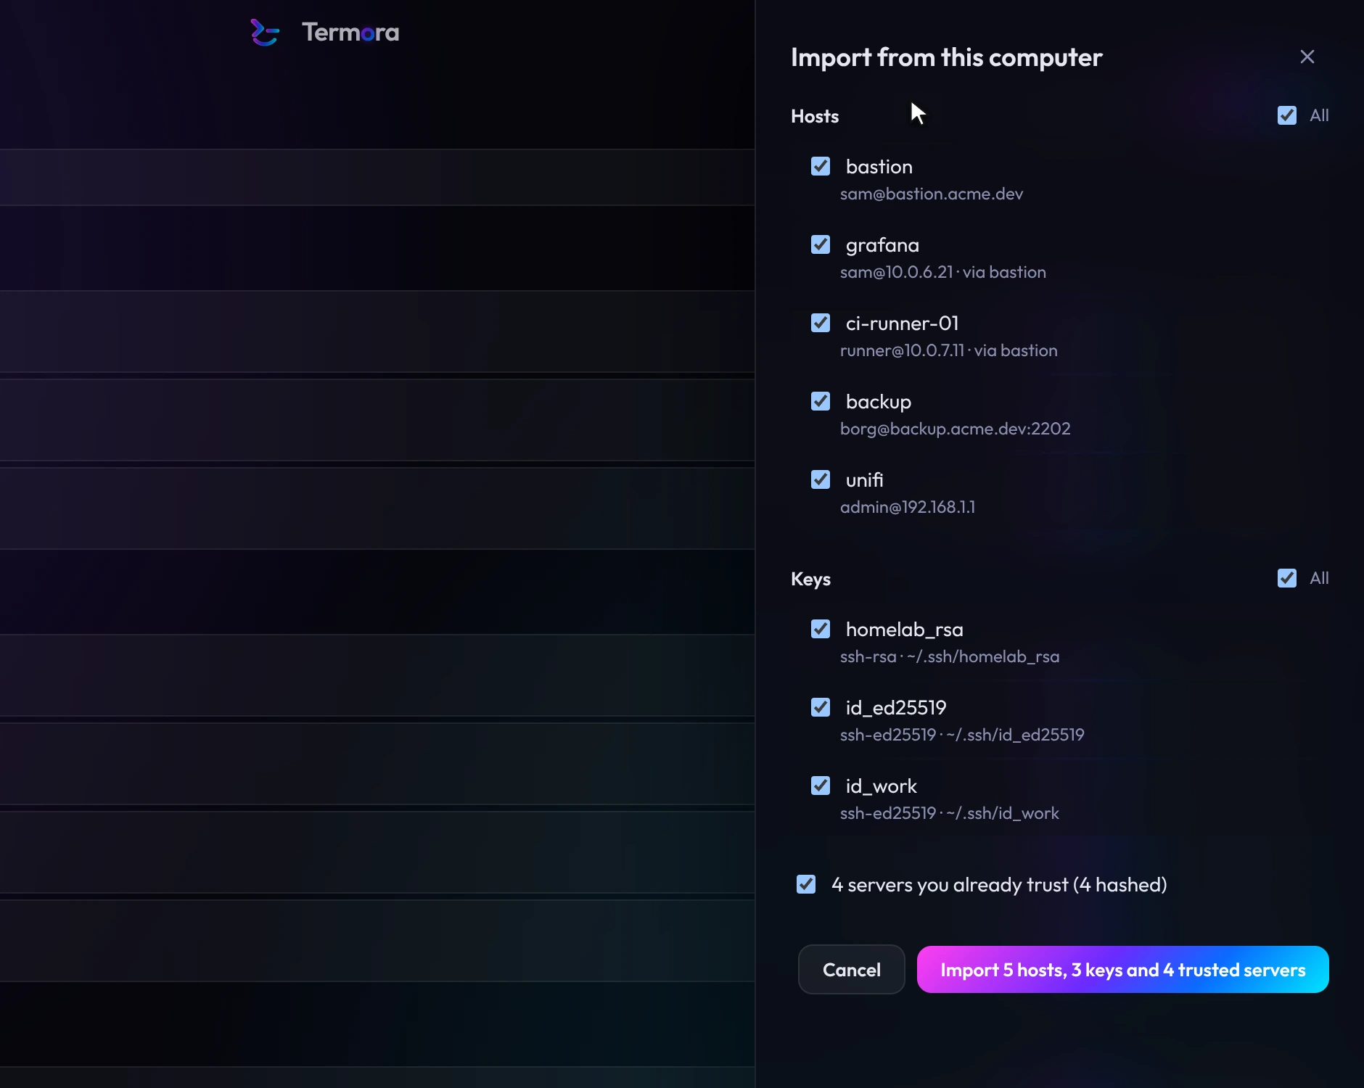Click the borg@backup.acme.dev:2202 text
Screen dimensions: 1364x1088
point(956,429)
